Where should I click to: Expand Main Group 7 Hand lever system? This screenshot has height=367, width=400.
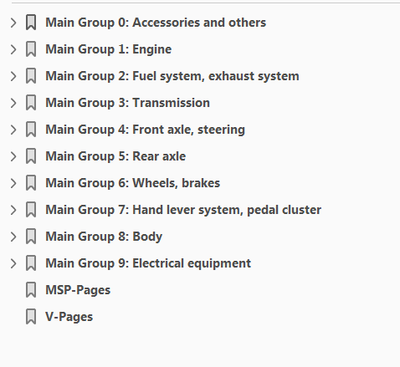pyautogui.click(x=13, y=210)
